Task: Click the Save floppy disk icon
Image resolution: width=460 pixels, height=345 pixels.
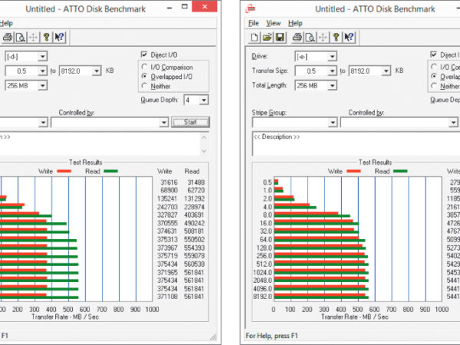Action: (280, 37)
